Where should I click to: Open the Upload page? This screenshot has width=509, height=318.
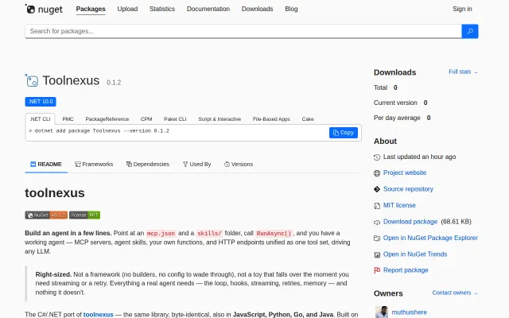point(127,9)
